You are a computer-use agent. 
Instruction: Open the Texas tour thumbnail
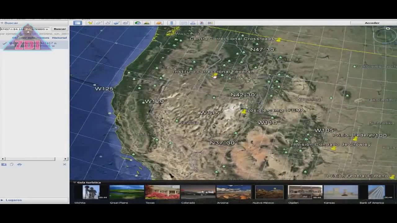click(163, 192)
